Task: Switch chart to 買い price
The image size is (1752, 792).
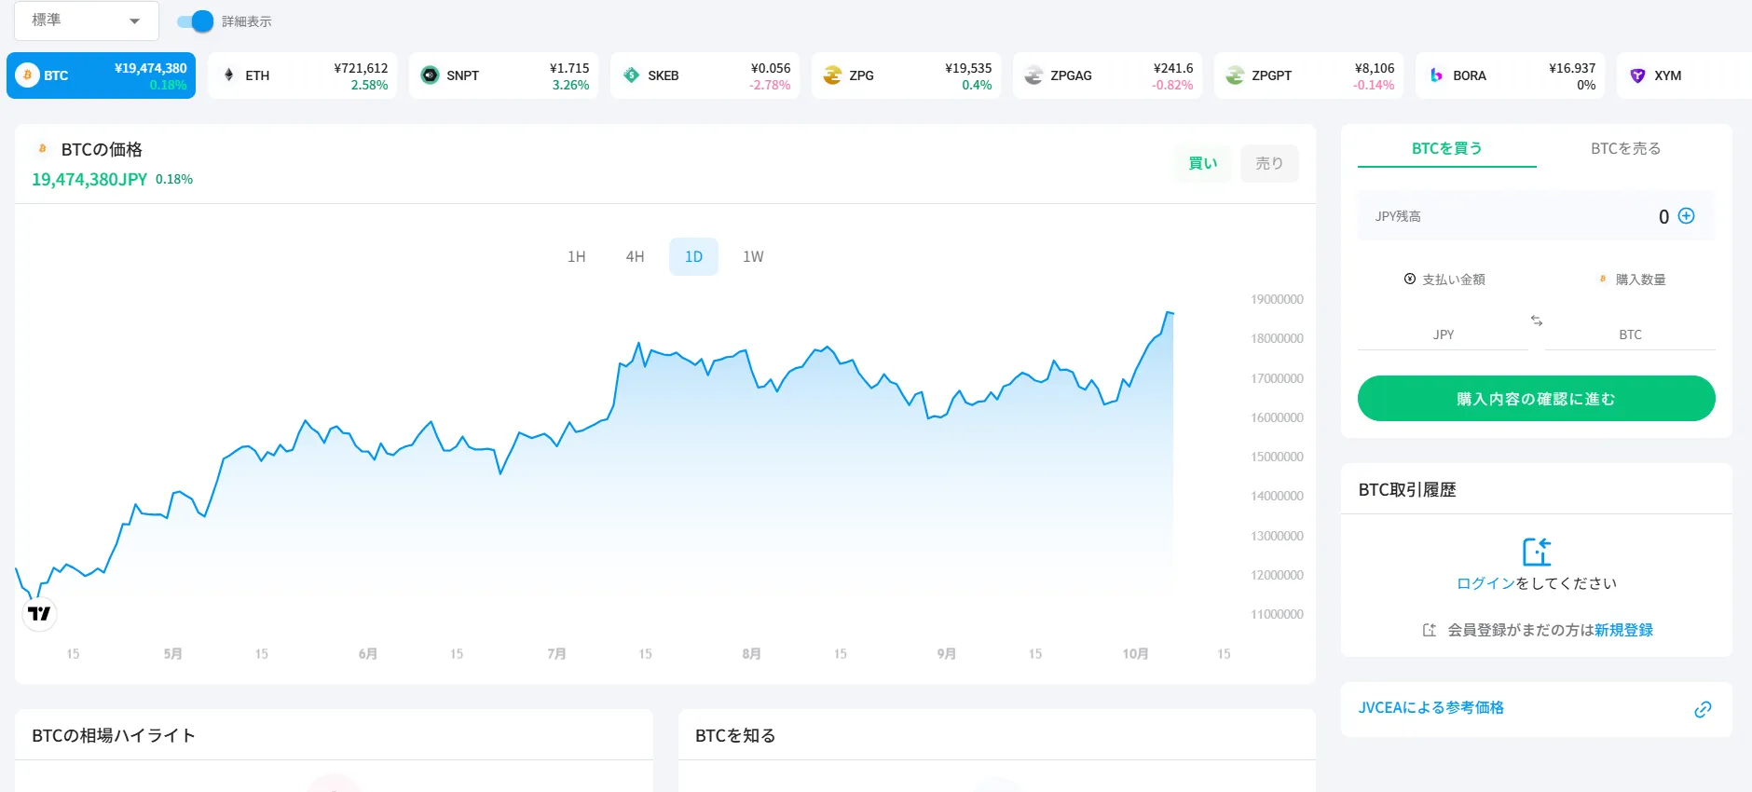Action: tap(1202, 163)
